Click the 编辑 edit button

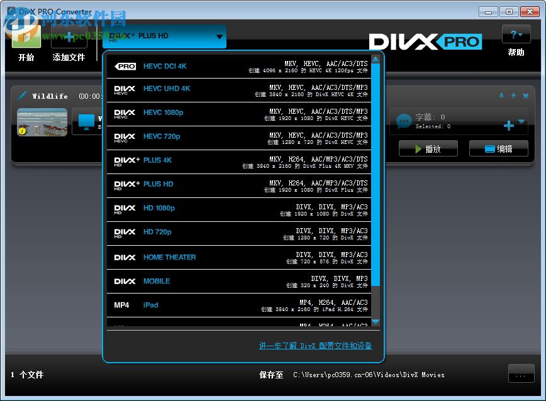pyautogui.click(x=498, y=148)
